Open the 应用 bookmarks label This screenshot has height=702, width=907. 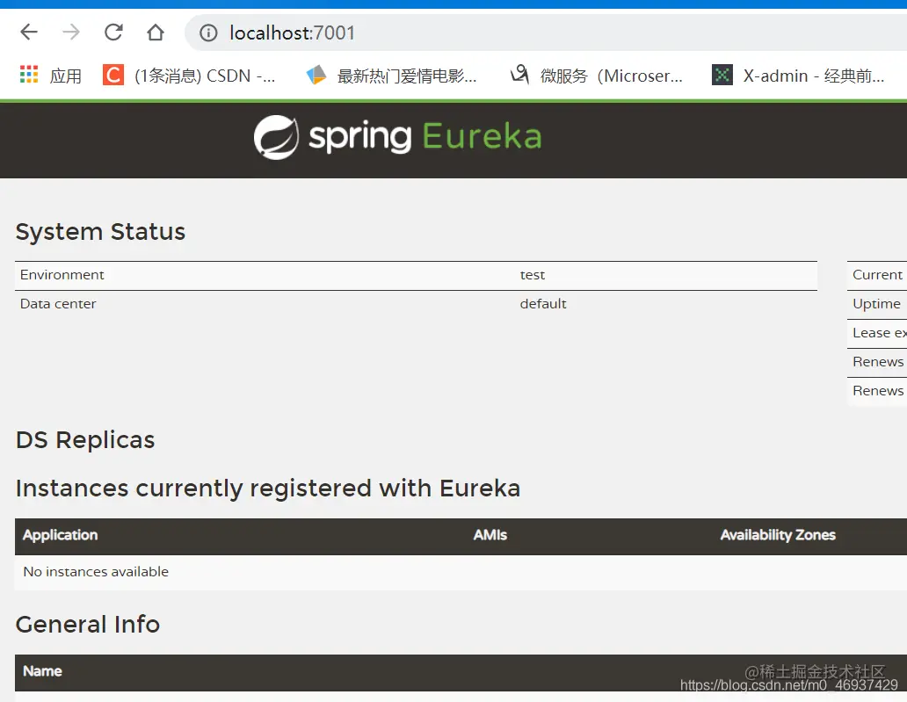click(65, 76)
